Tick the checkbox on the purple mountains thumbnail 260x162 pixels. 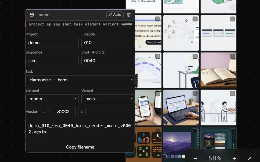tap(195, 131)
